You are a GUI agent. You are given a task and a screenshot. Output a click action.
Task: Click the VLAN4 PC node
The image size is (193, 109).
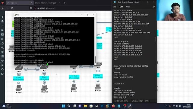coord(44,88)
